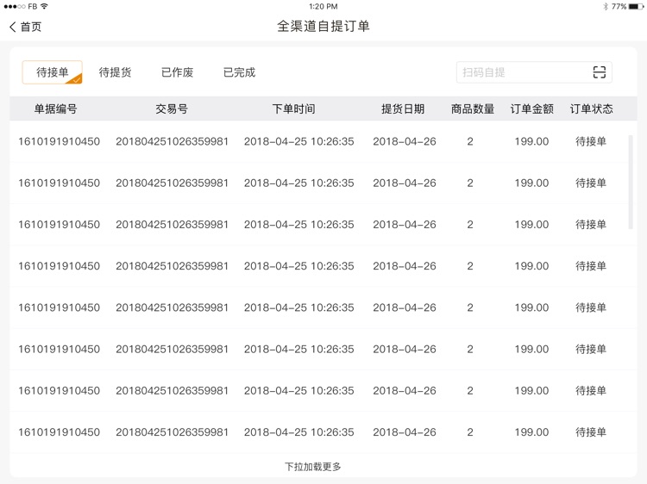The width and height of the screenshot is (647, 484).
Task: Tap the Bluetooth icon in status bar
Action: coord(606,6)
